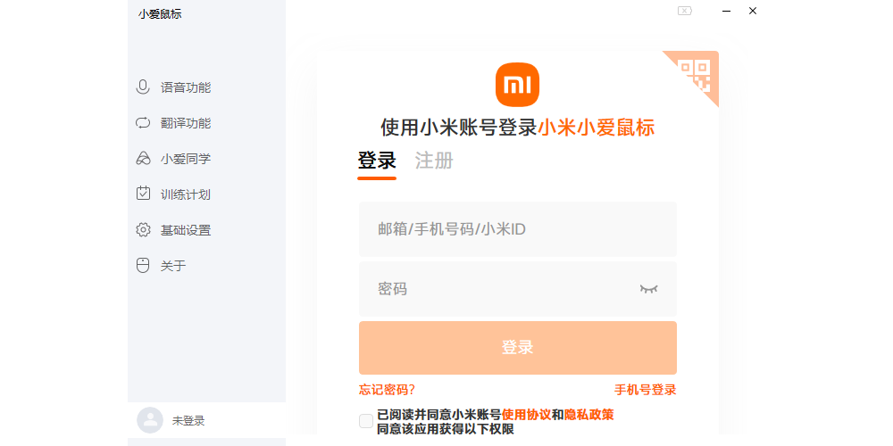Click into the 密码 input field
This screenshot has height=446, width=893.
(x=500, y=289)
